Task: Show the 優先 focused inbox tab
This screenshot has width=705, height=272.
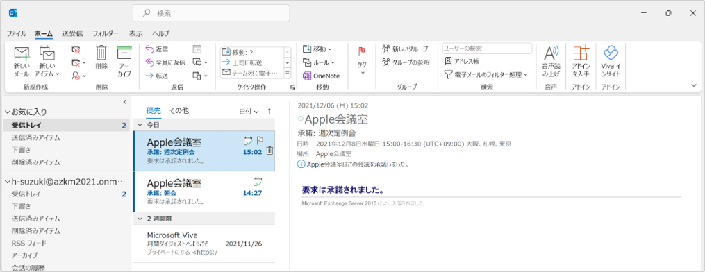Action: tap(154, 110)
